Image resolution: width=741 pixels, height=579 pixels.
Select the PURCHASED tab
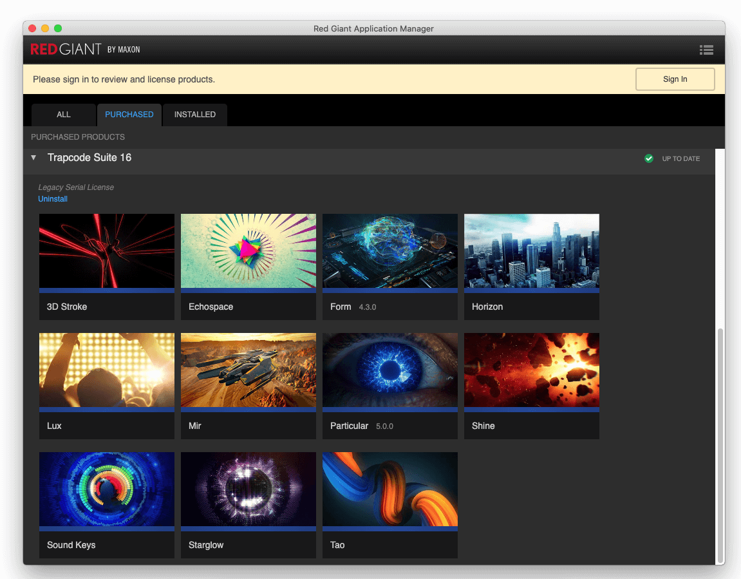tap(129, 115)
